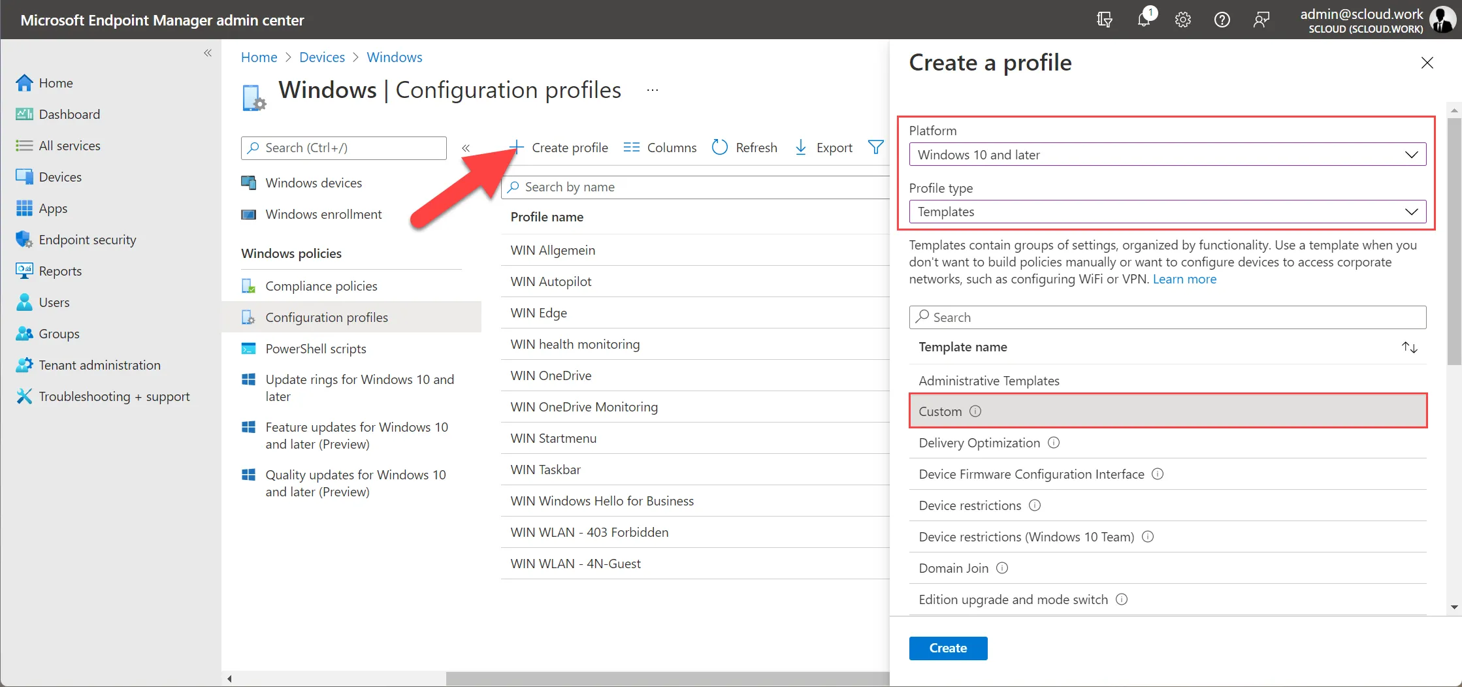Click the Search by name field
This screenshot has width=1462, height=687.
[x=695, y=187]
